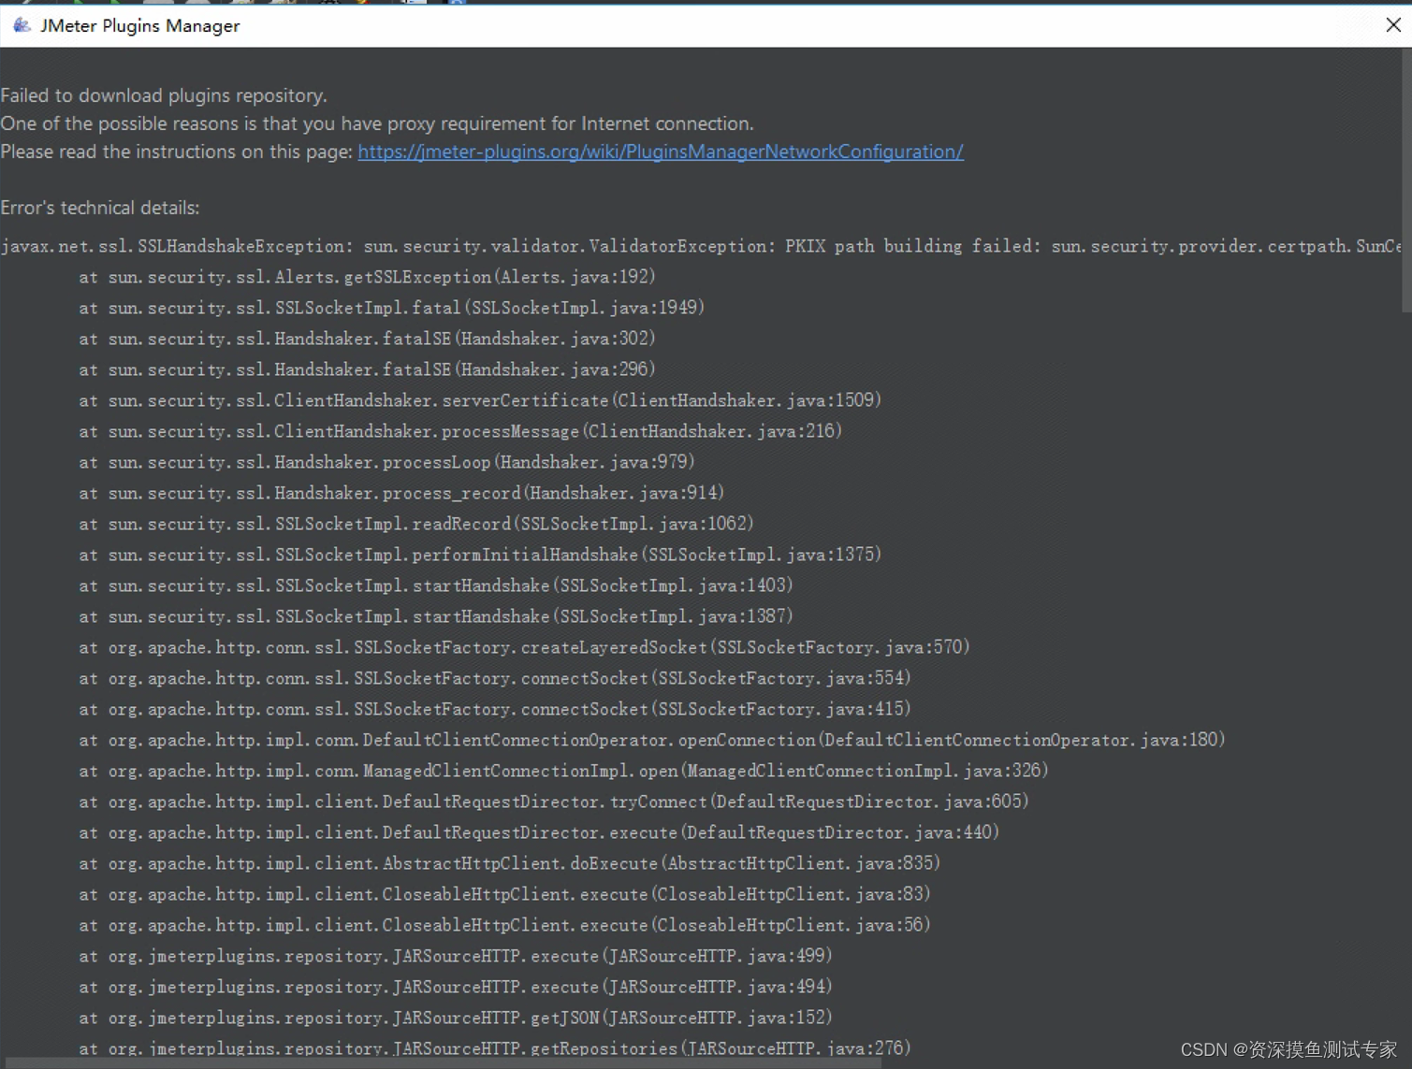
Task: Select the 'Error's technical details:' label
Action: coord(100,208)
